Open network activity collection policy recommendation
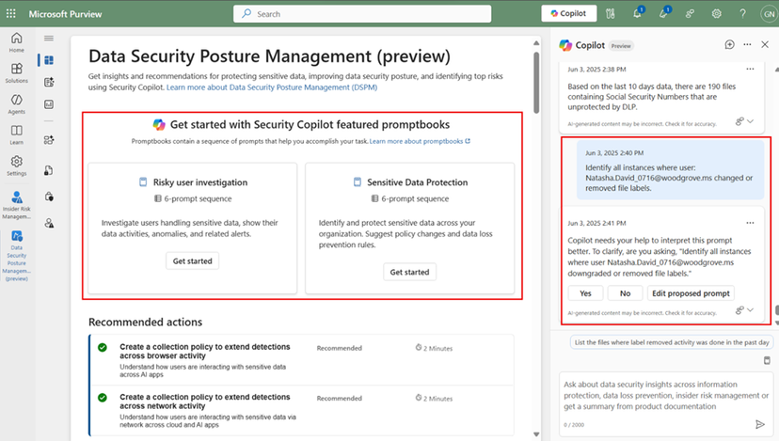Image resolution: width=779 pixels, height=441 pixels. 302,410
